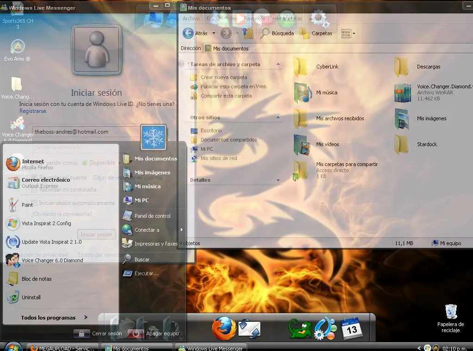The width and height of the screenshot is (473, 351).
Task: Click the Up folder button in Explorer toolbar
Action: tap(248, 33)
